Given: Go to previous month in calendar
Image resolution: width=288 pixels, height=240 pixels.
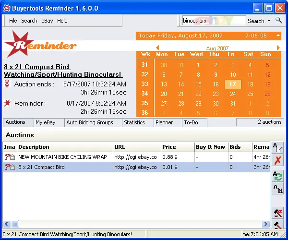Looking at the screenshot, I should [x=139, y=48].
